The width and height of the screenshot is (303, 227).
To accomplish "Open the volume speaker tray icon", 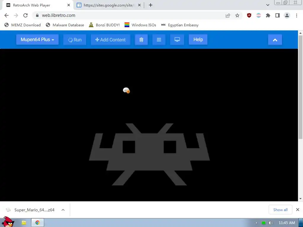I will [x=270, y=223].
